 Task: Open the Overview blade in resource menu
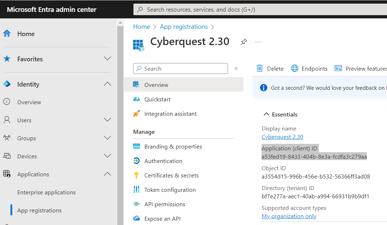coord(184,85)
